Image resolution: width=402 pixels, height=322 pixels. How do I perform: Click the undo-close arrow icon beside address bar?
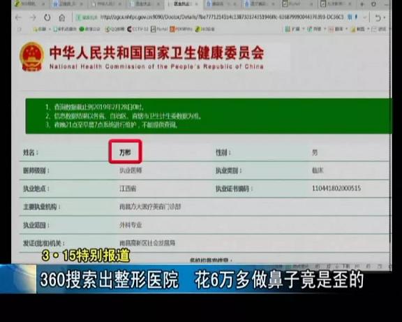pyautogui.click(x=378, y=17)
